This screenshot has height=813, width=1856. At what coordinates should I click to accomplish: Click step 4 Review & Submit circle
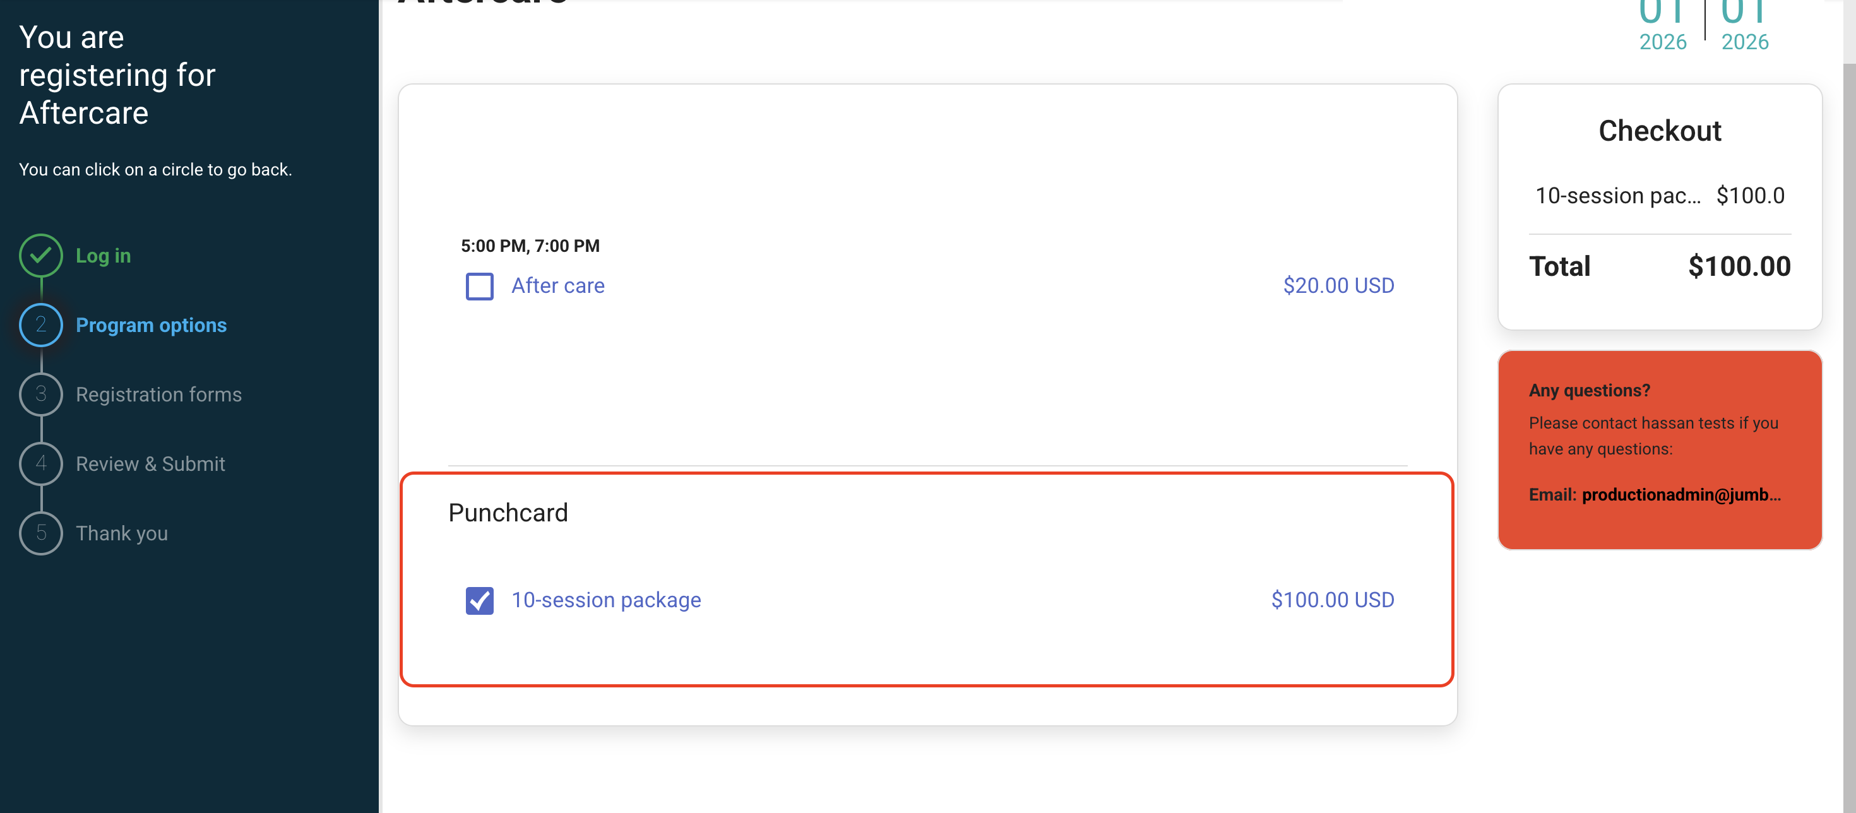click(41, 464)
